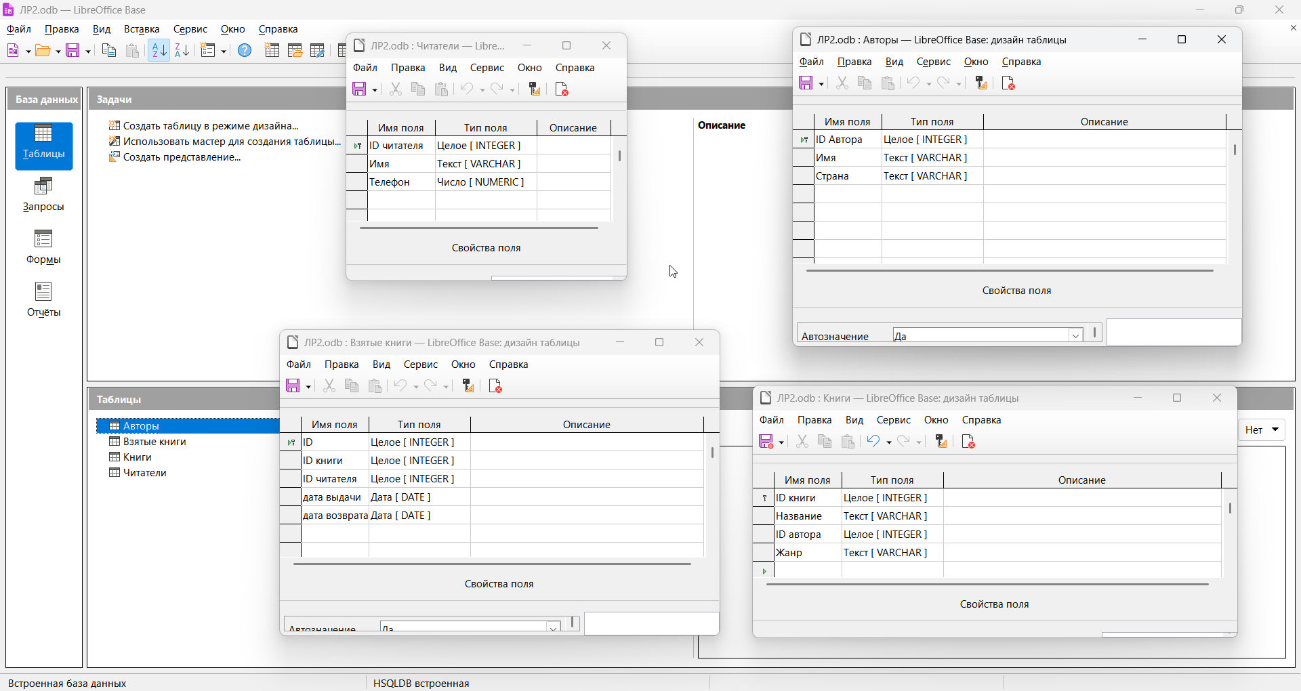Image resolution: width=1301 pixels, height=691 pixels.
Task: Open Справка menu in Книги window
Action: click(x=982, y=420)
